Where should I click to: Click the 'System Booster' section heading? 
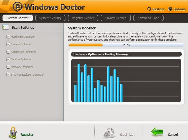click(82, 28)
